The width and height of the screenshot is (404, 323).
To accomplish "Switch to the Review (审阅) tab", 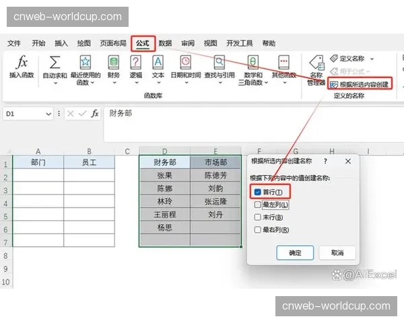I will 188,43.
